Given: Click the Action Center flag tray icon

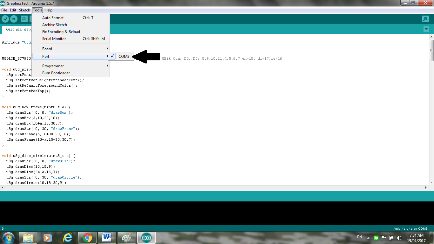Looking at the screenshot, I should [x=384, y=238].
